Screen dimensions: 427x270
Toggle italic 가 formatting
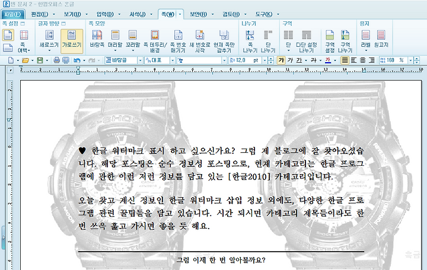tap(290, 60)
